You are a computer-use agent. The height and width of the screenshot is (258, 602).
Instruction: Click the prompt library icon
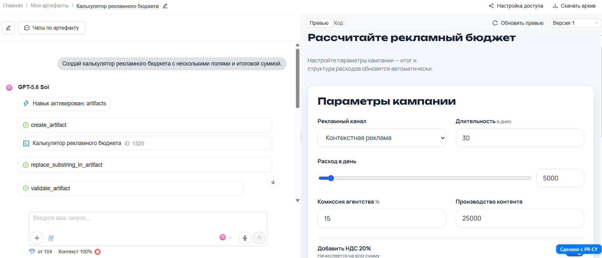[x=51, y=238]
